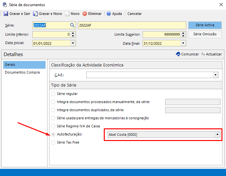Open the C.A.E. dropdown list
The height and width of the screenshot is (176, 226).
click(x=216, y=75)
